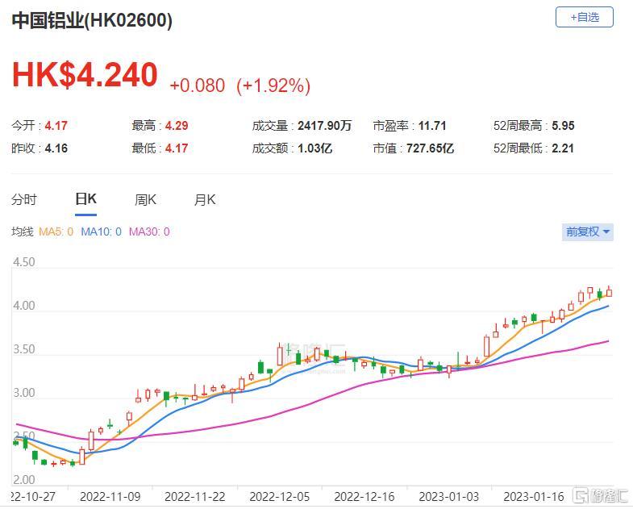
Task: Click the 2022-11-22 date axis label
Action: 195,496
